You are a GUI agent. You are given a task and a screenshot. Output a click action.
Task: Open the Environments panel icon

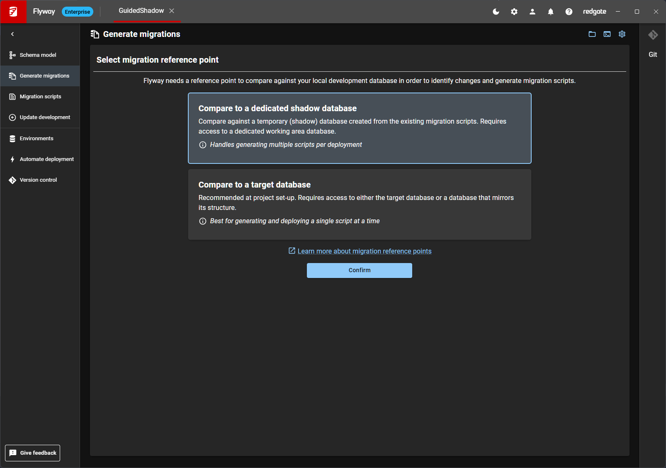click(12, 138)
